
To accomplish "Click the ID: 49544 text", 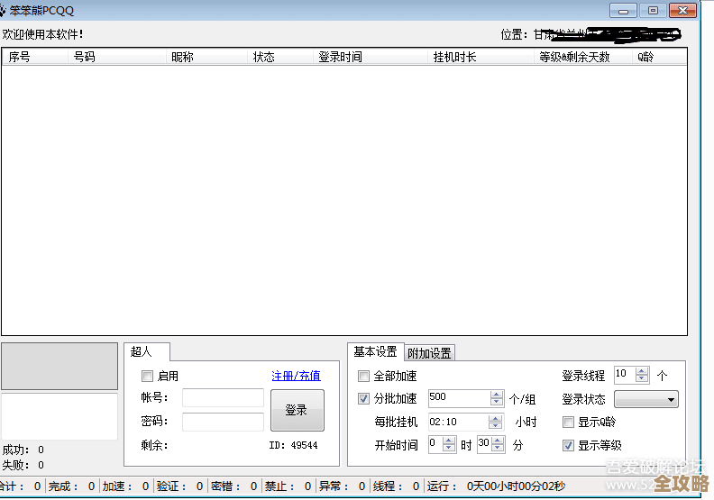I will pos(293,445).
